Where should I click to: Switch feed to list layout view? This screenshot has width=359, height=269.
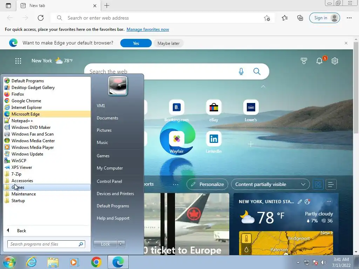331,184
